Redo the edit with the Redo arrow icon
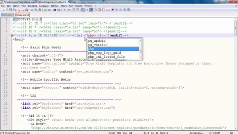 pyautogui.click(x=49, y=10)
